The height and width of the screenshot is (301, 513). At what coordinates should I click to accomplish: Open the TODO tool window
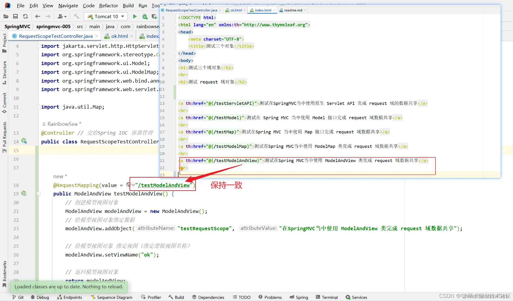[x=242, y=297]
